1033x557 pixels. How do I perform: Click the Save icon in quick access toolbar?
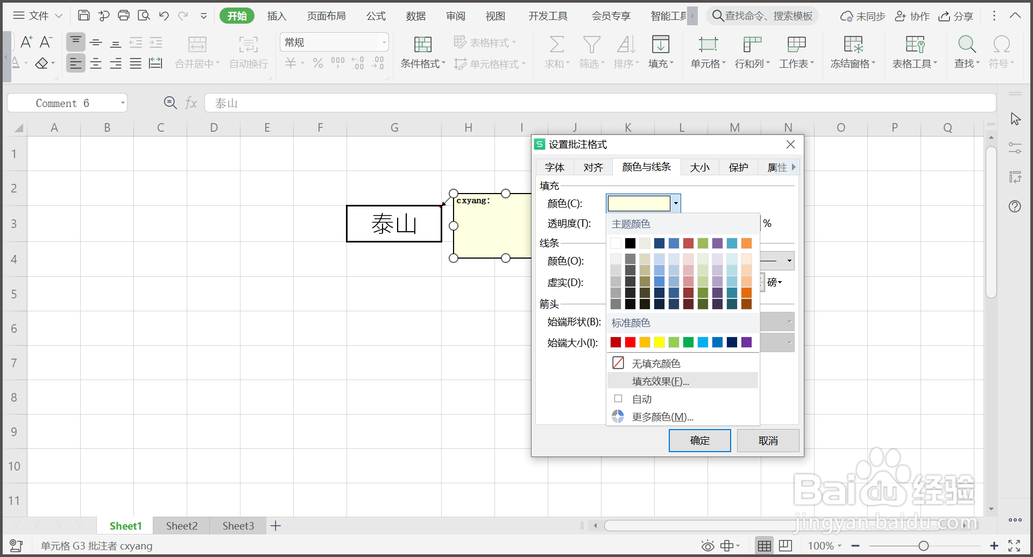pos(84,16)
